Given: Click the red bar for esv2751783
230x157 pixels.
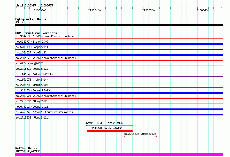Looking at the screenshot, I should [119, 88].
